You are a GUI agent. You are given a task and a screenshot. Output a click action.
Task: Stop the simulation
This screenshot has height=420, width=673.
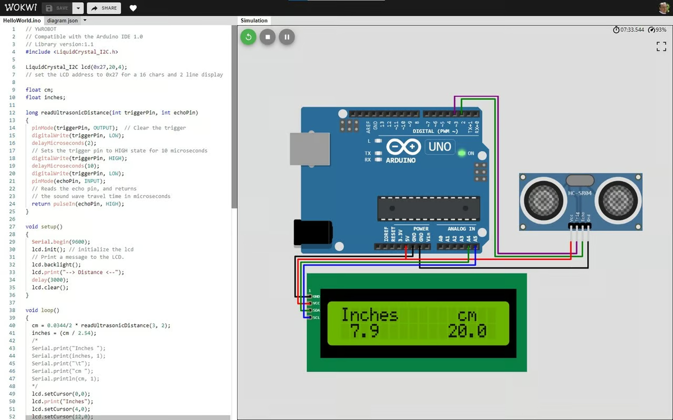[x=268, y=37]
